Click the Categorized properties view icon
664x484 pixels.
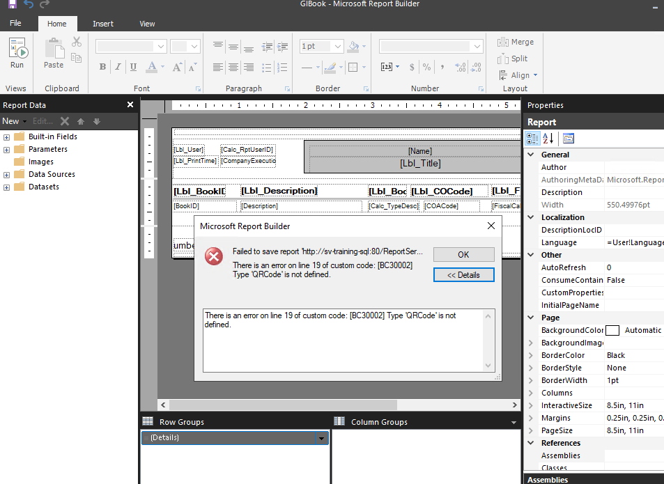click(532, 138)
